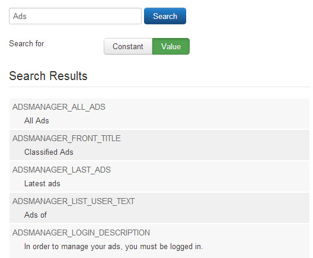Click the "Search Results" heading

(48, 76)
